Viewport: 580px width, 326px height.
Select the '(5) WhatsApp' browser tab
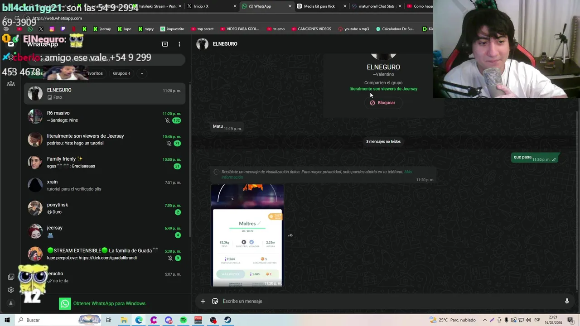(x=267, y=6)
